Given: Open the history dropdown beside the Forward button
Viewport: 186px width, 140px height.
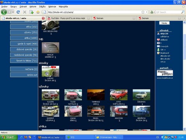Looking at the screenshot, I should 13,12.
